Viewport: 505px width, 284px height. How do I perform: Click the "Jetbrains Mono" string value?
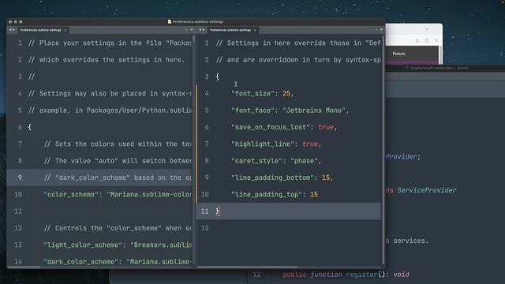(314, 110)
